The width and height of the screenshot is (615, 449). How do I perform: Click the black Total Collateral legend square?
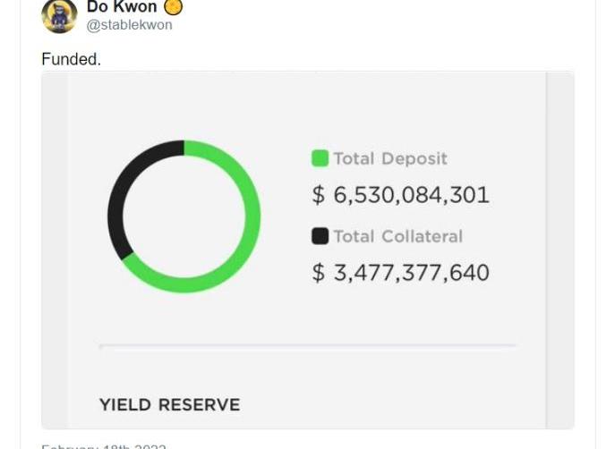pos(320,236)
